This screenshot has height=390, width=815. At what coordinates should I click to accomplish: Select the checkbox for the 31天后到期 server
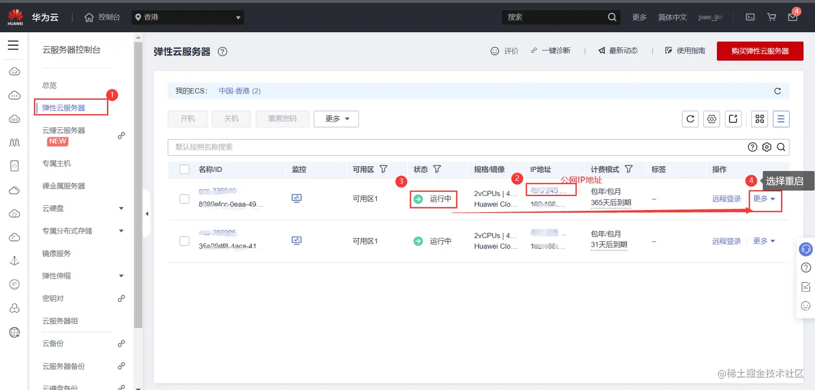coord(184,241)
